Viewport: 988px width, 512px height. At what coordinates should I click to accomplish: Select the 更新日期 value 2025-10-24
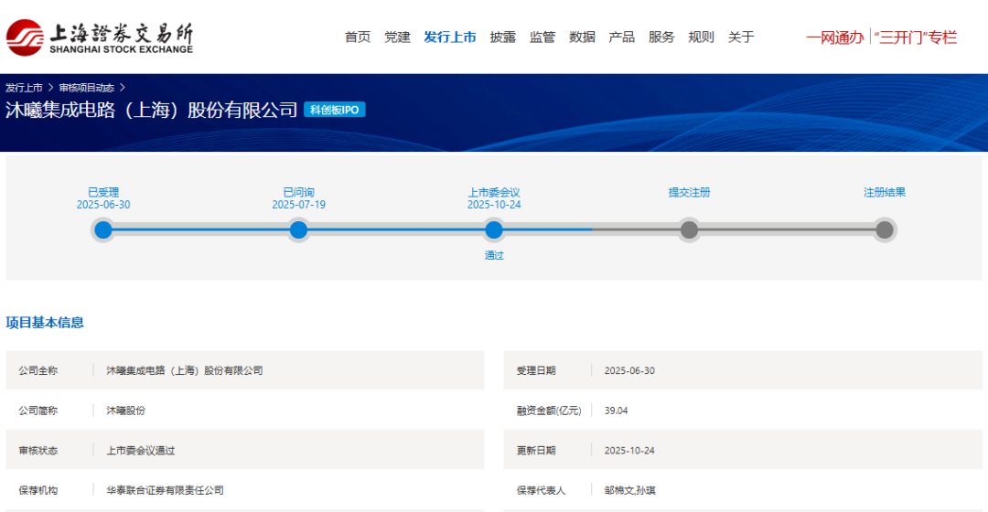coord(629,450)
